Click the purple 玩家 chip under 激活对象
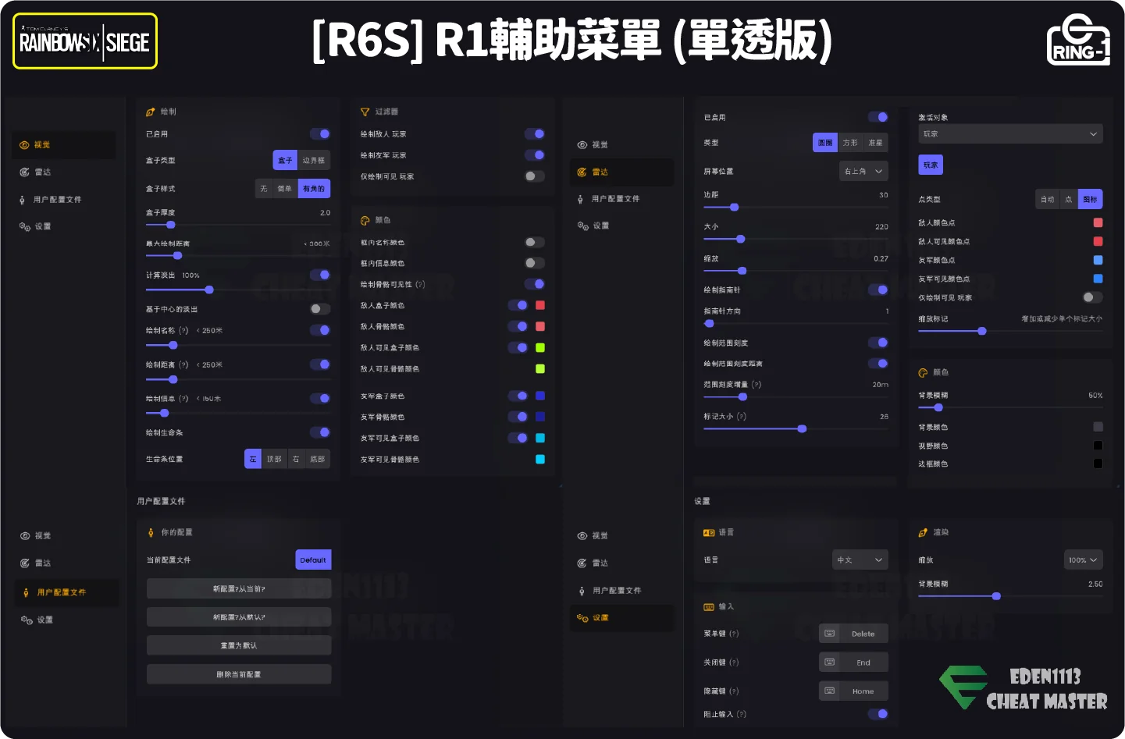The height and width of the screenshot is (739, 1125). 931,165
